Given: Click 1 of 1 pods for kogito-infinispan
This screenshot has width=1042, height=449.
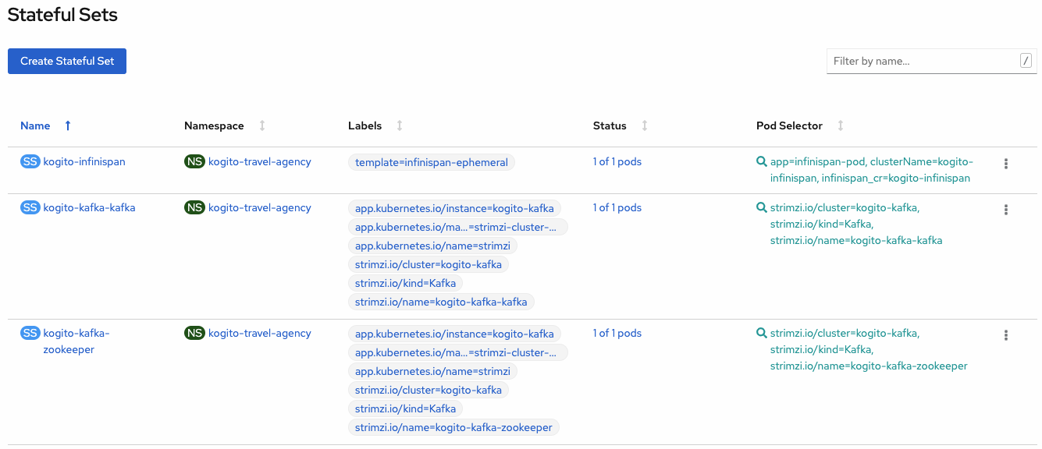Looking at the screenshot, I should 617,162.
